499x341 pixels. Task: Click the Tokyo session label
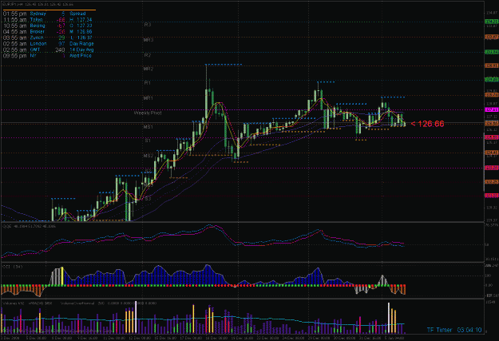pyautogui.click(x=36, y=20)
